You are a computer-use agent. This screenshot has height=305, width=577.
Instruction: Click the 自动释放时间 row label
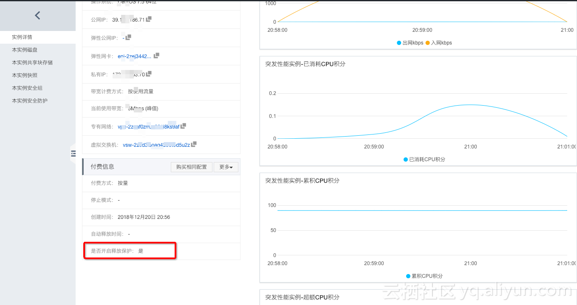pyautogui.click(x=107, y=234)
